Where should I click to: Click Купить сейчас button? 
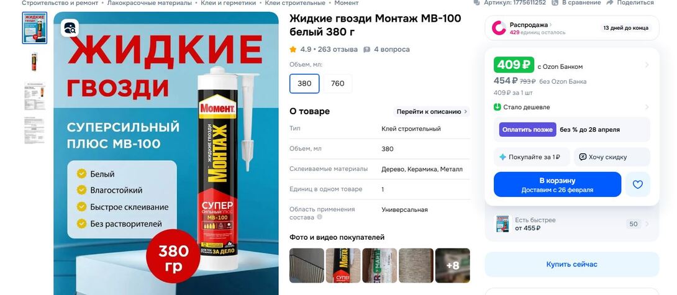571,265
